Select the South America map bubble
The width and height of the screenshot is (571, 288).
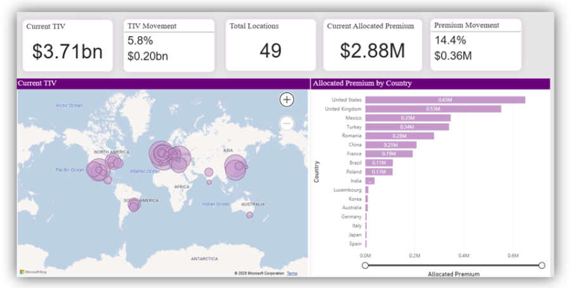point(133,205)
